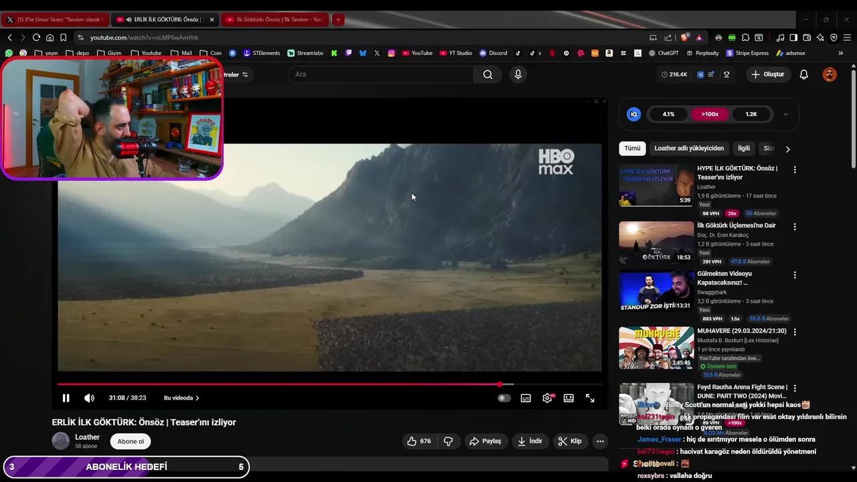Open options menu for Feyd Rautha suggestion
857x482 pixels.
pyautogui.click(x=795, y=388)
